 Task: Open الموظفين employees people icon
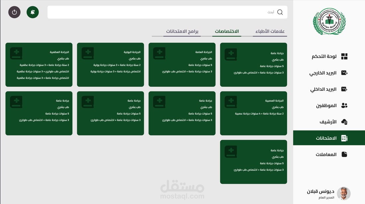[344, 106]
